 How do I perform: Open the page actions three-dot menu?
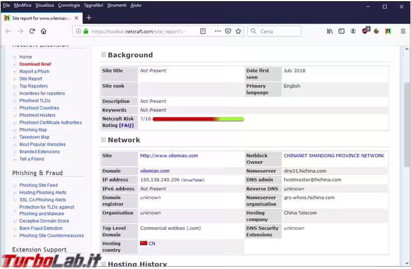pyautogui.click(x=218, y=31)
